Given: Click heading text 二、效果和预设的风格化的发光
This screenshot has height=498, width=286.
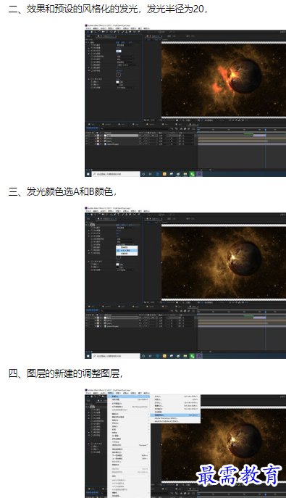Looking at the screenshot, I should tap(108, 9).
